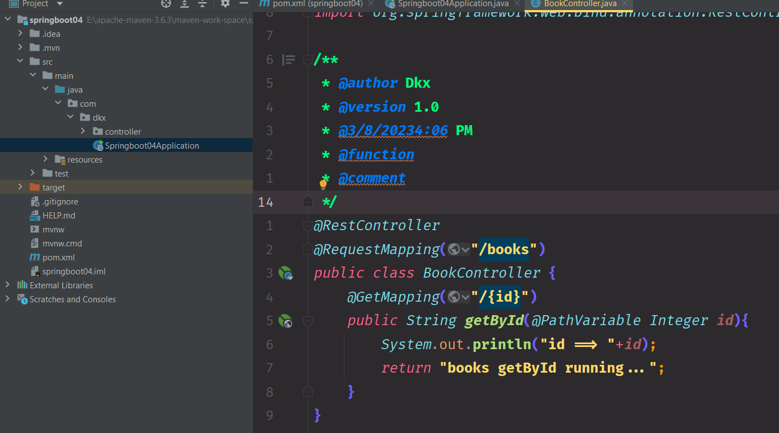Click gutter Spring bean icon next to BookController class
The image size is (779, 433).
coord(286,273)
